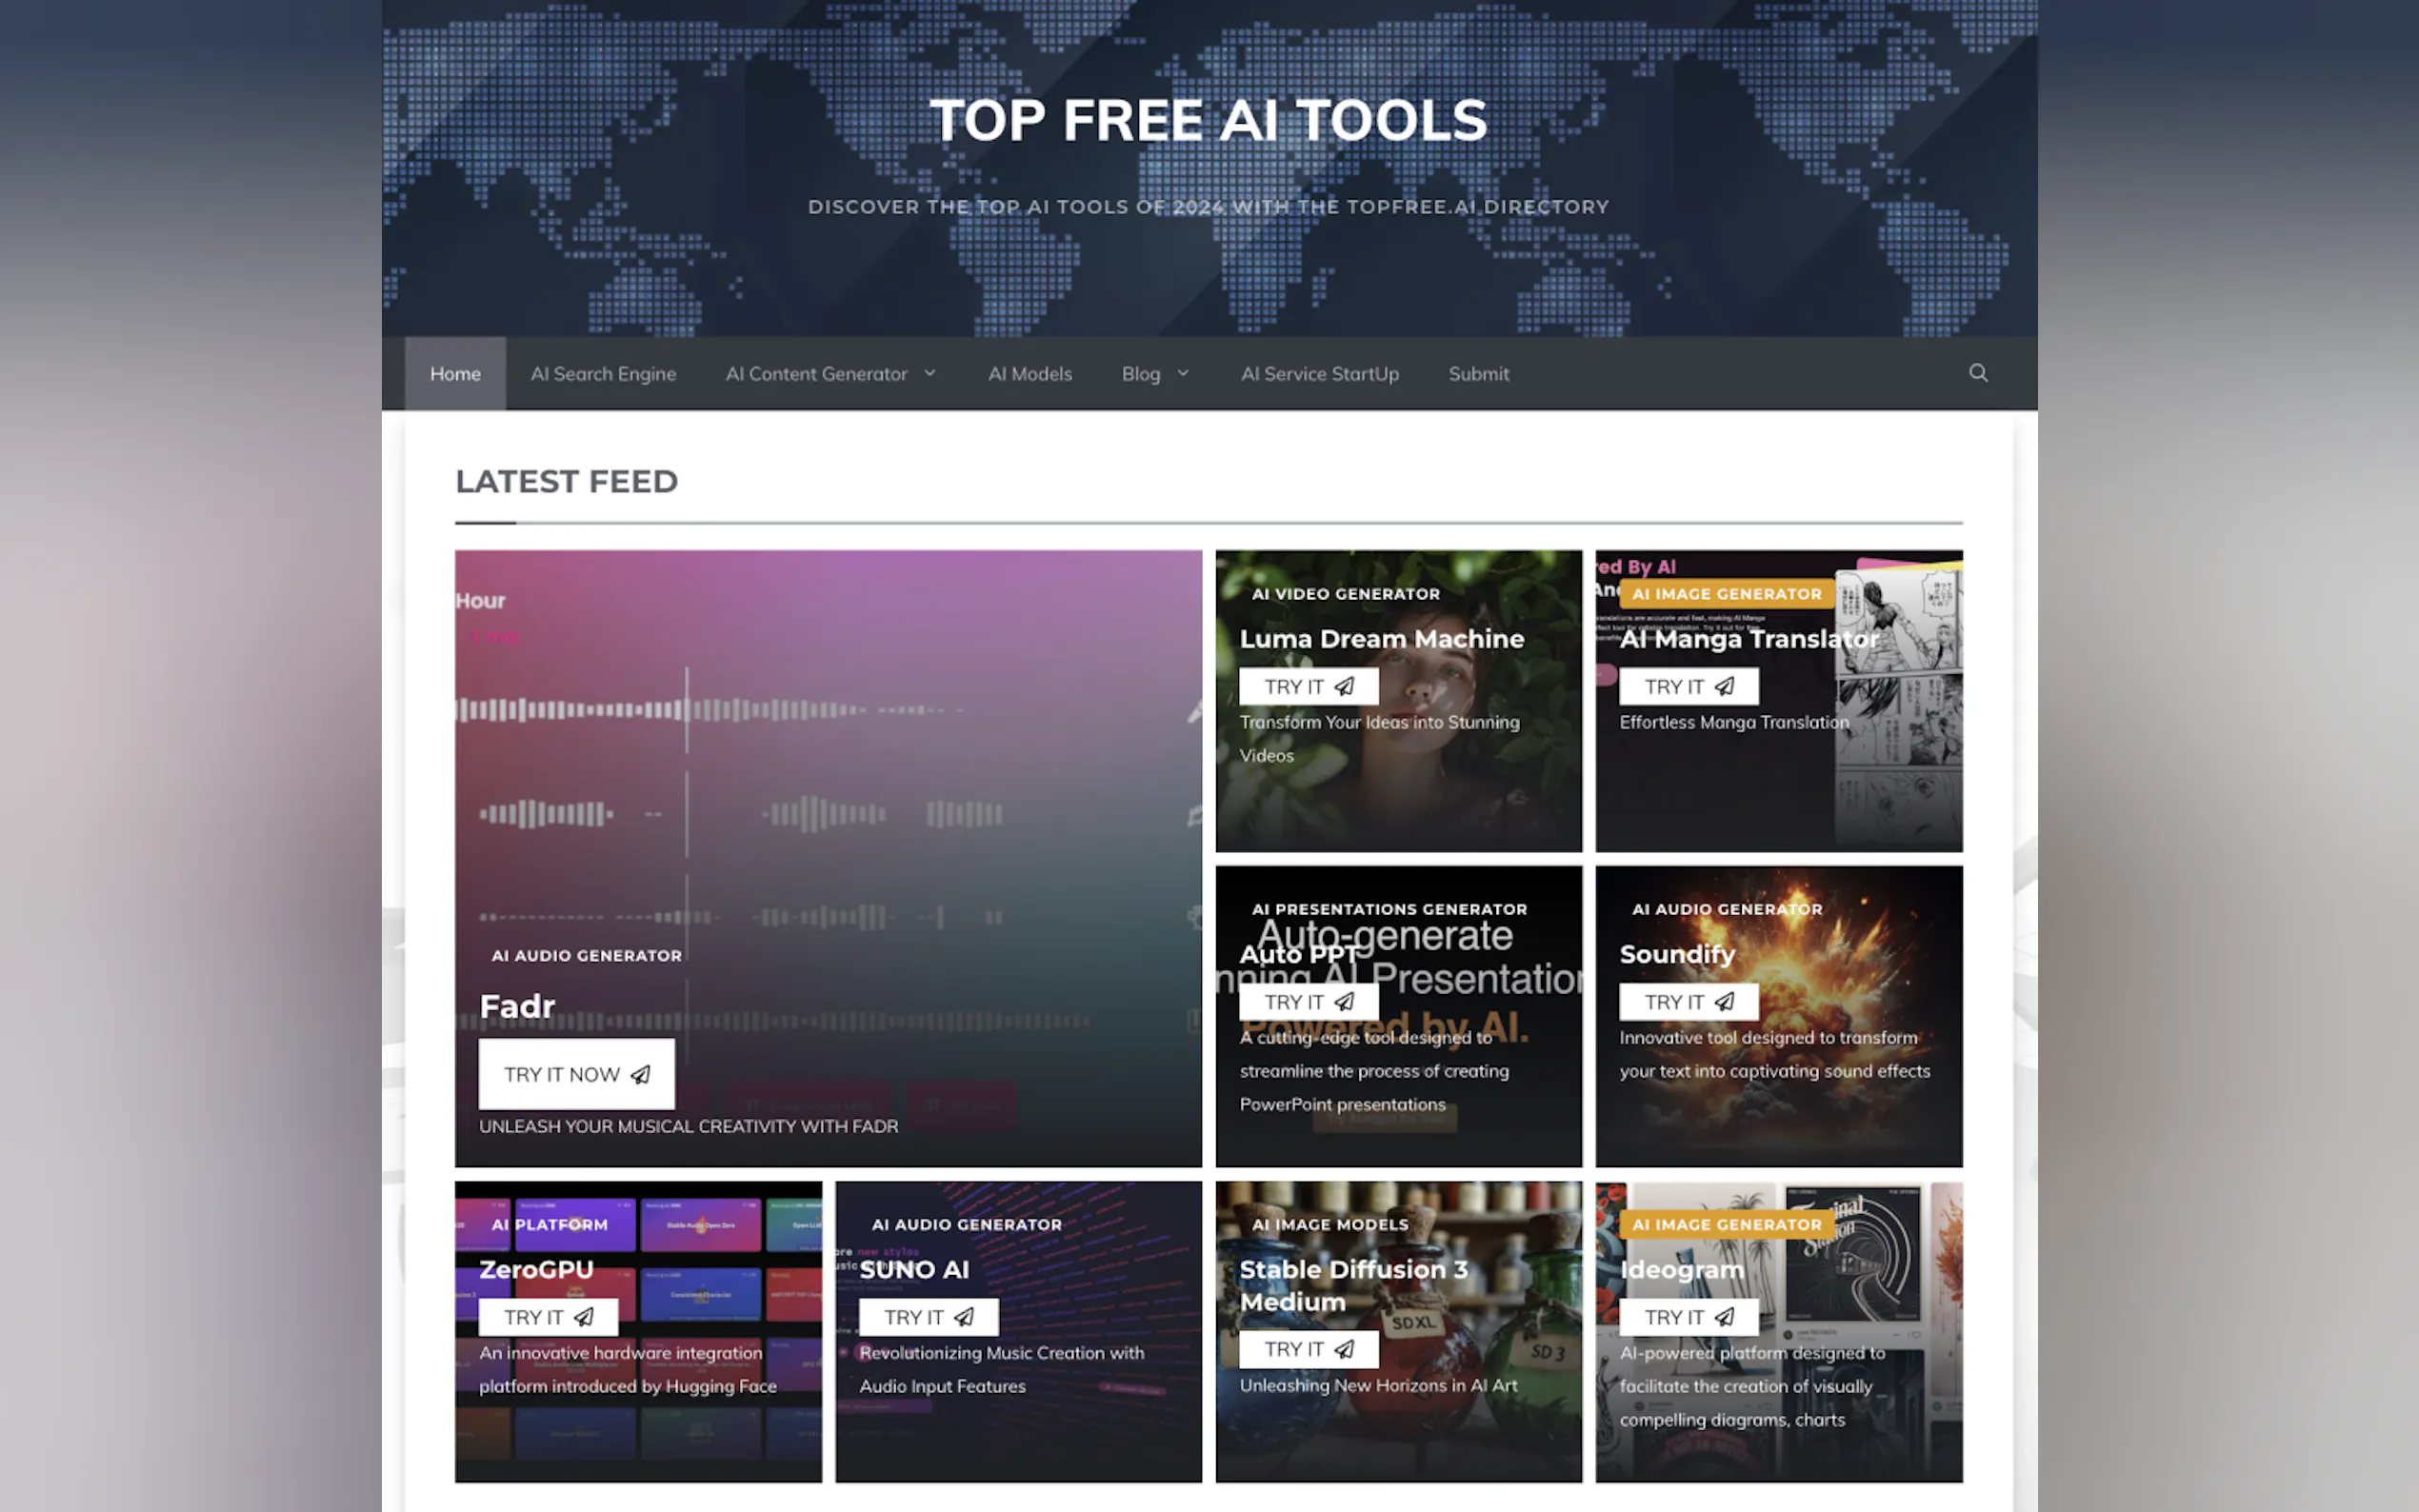The height and width of the screenshot is (1512, 2419).
Task: Click paper plane icon under AI Manga Translator
Action: 1725,686
